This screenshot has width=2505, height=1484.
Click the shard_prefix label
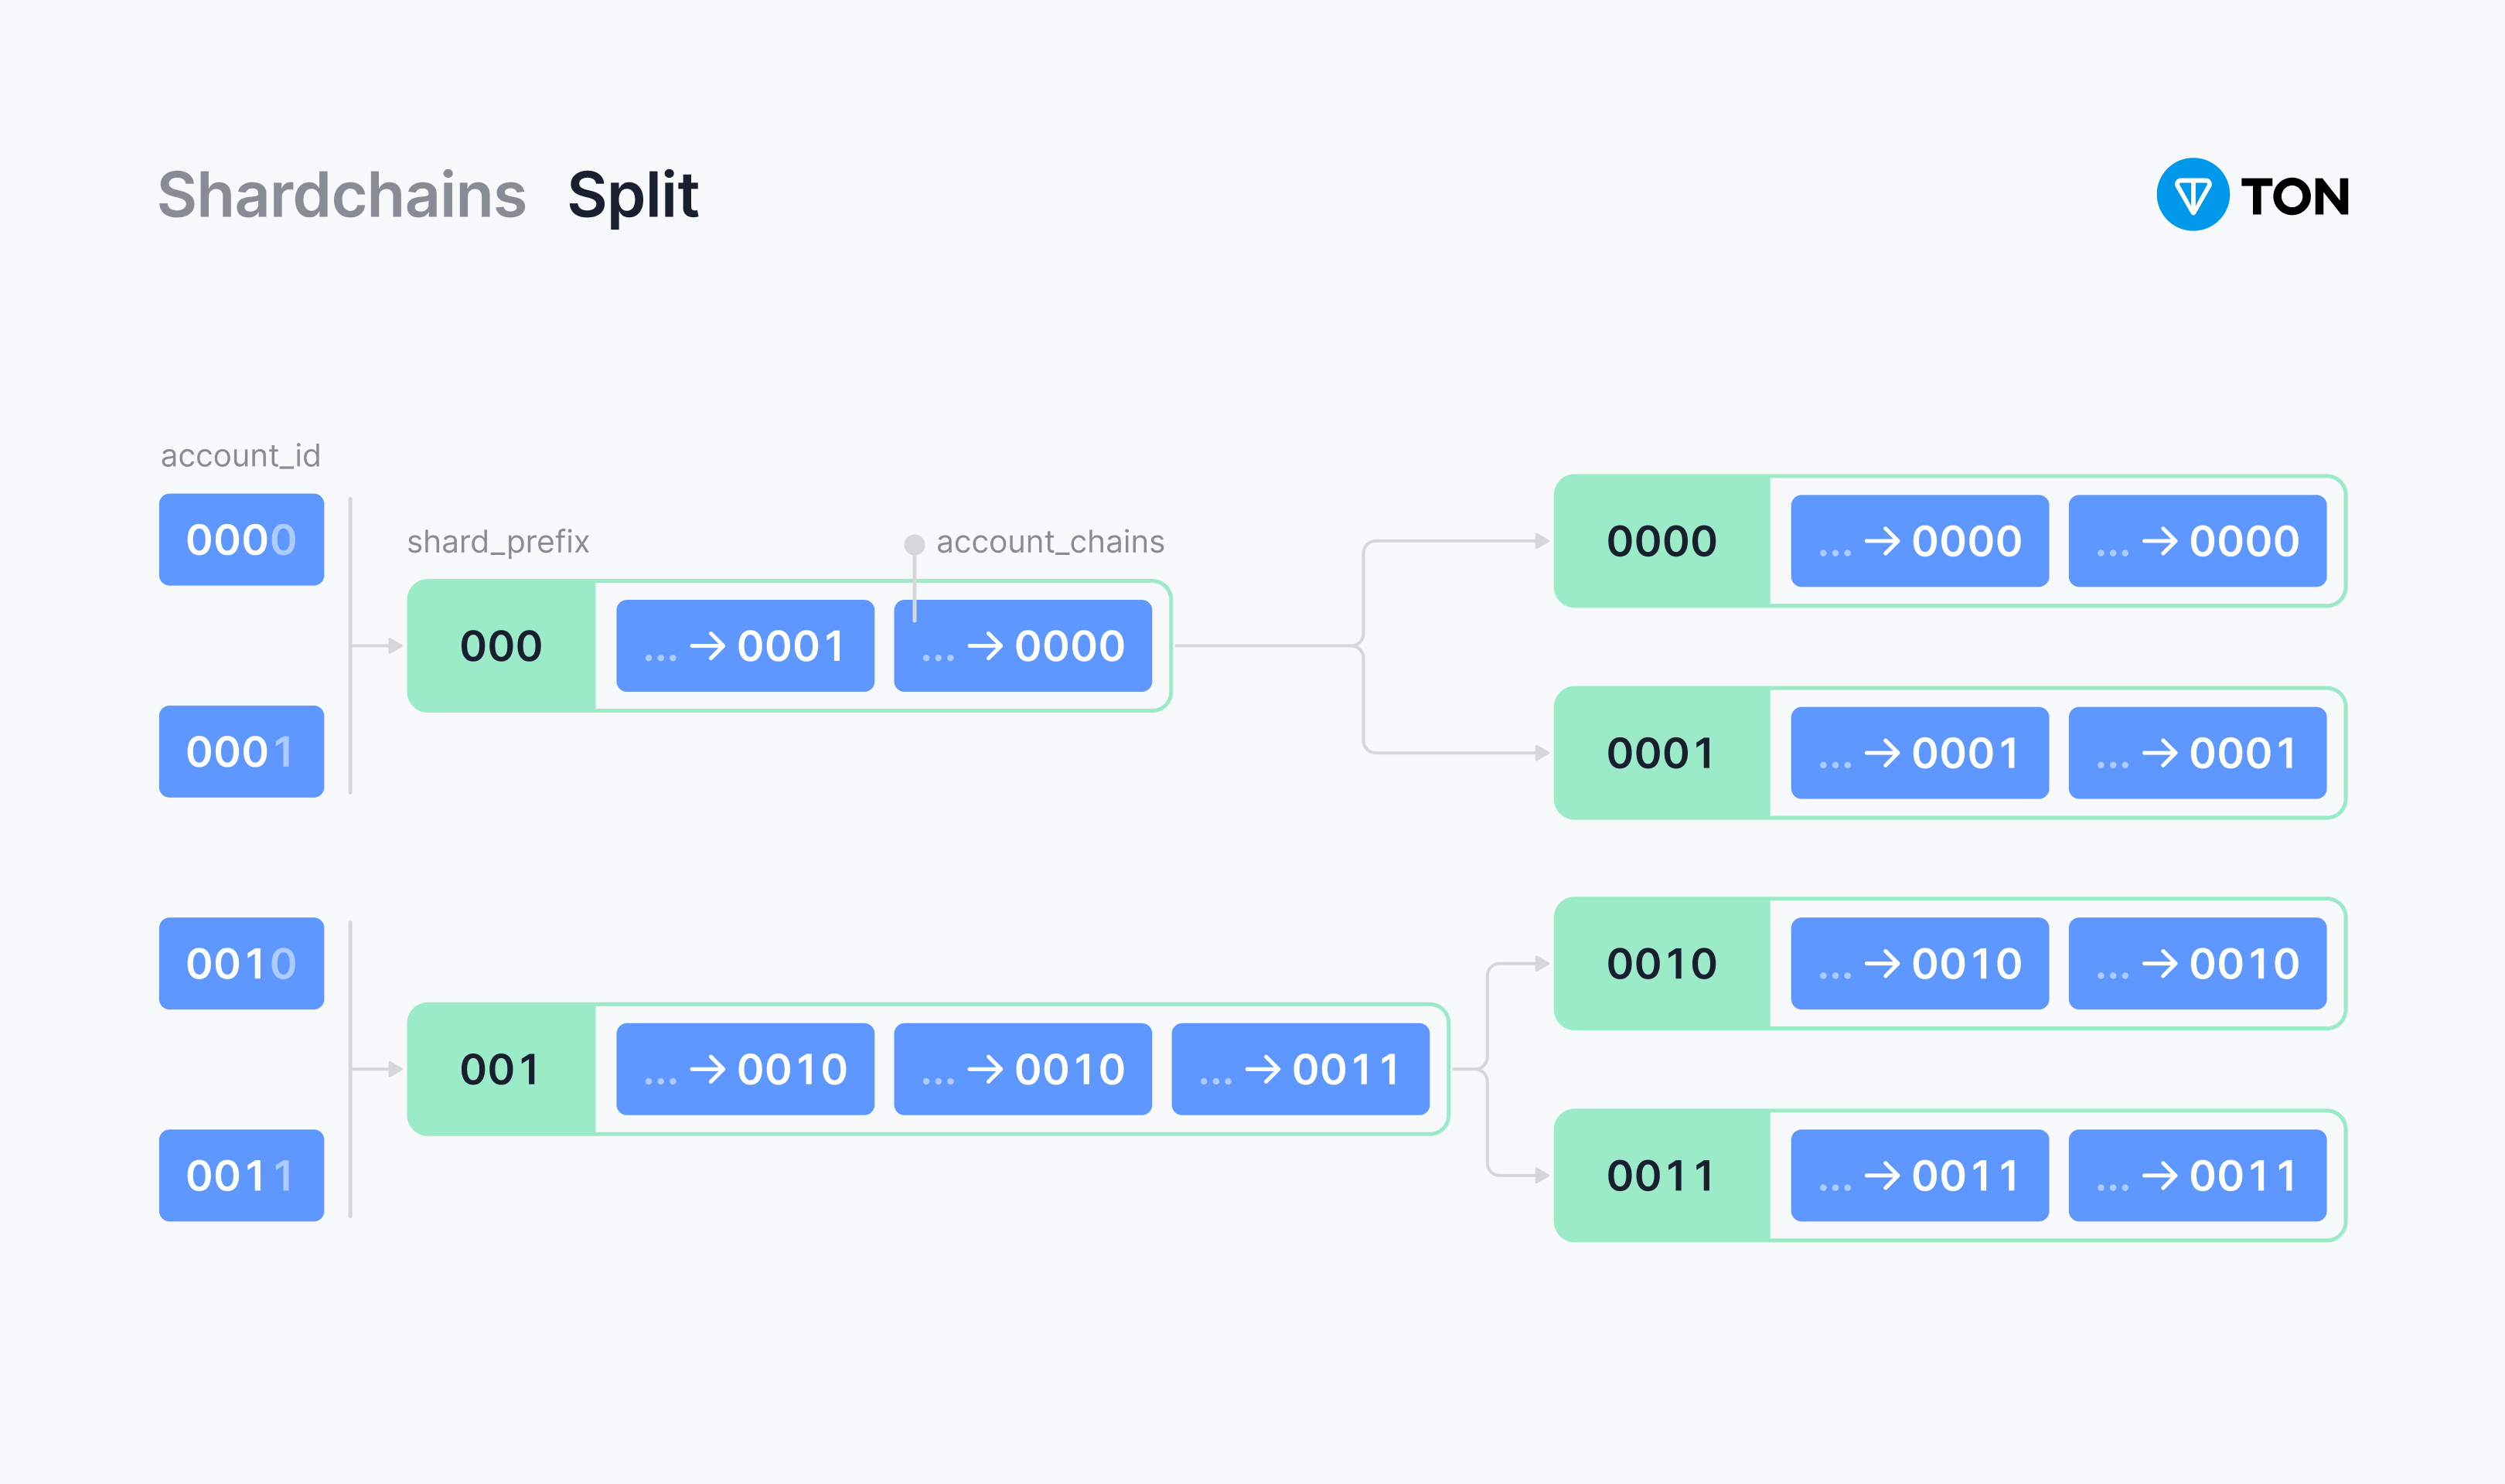tap(498, 542)
